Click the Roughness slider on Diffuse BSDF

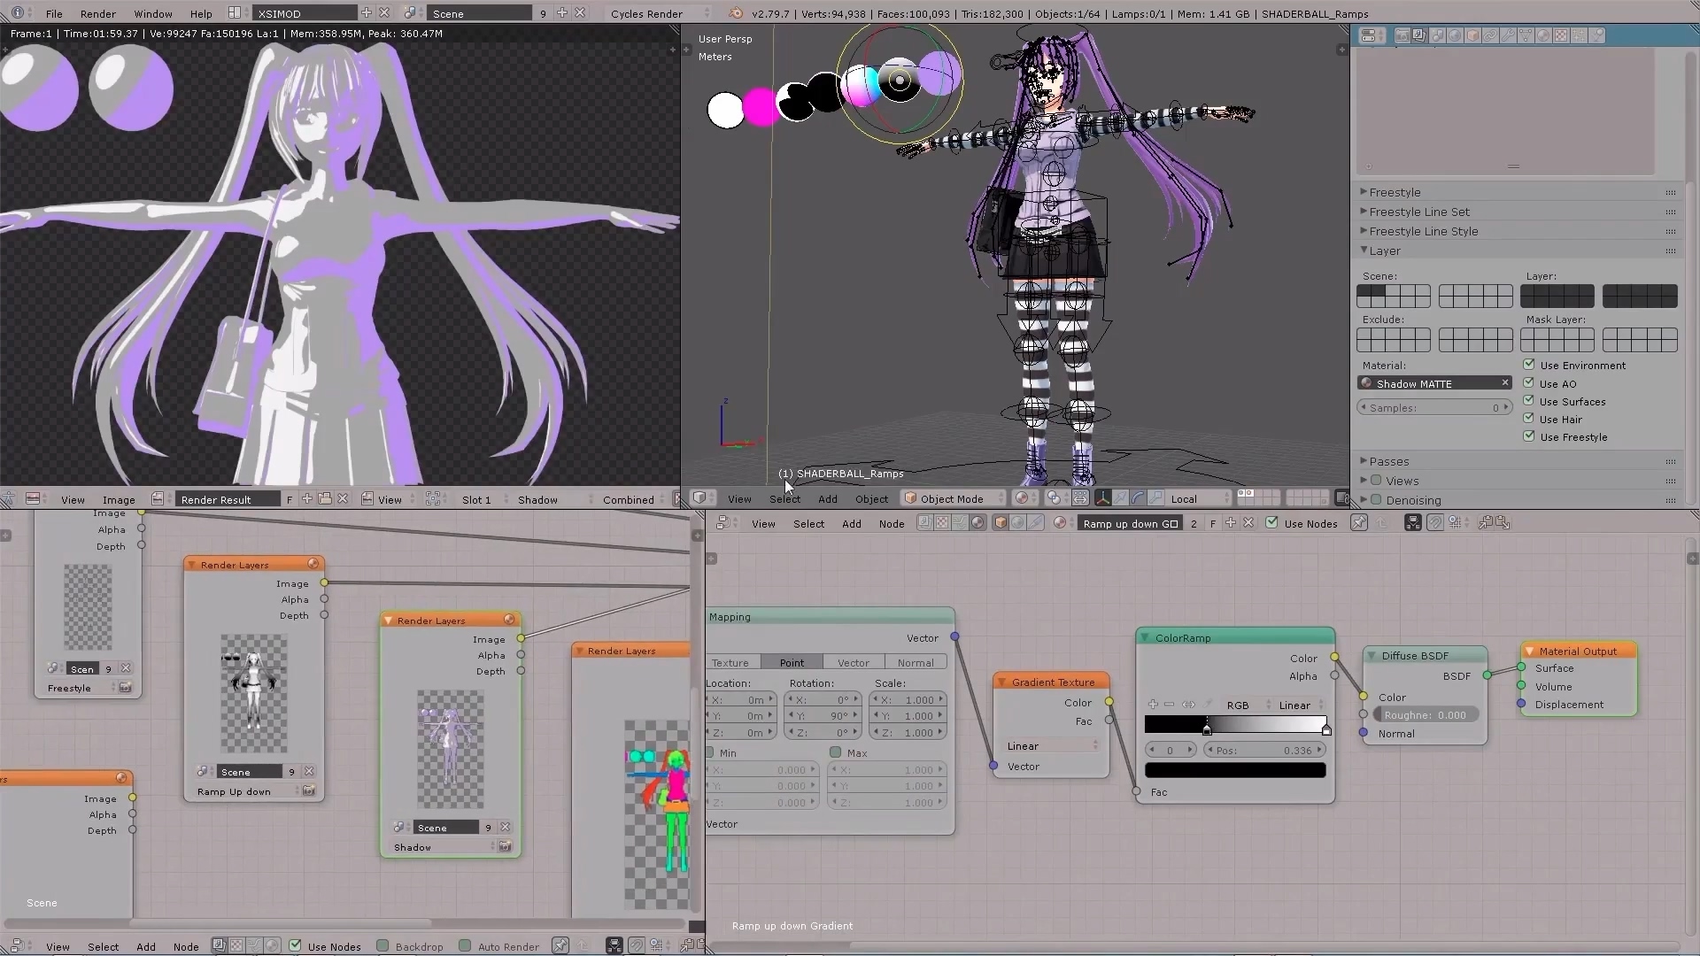click(x=1426, y=714)
